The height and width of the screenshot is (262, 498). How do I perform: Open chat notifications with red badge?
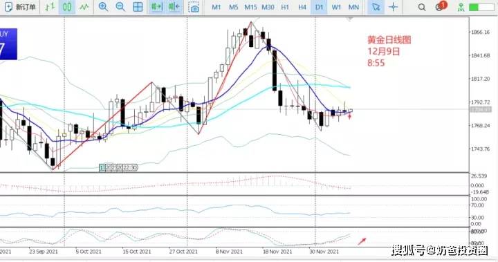441,6
